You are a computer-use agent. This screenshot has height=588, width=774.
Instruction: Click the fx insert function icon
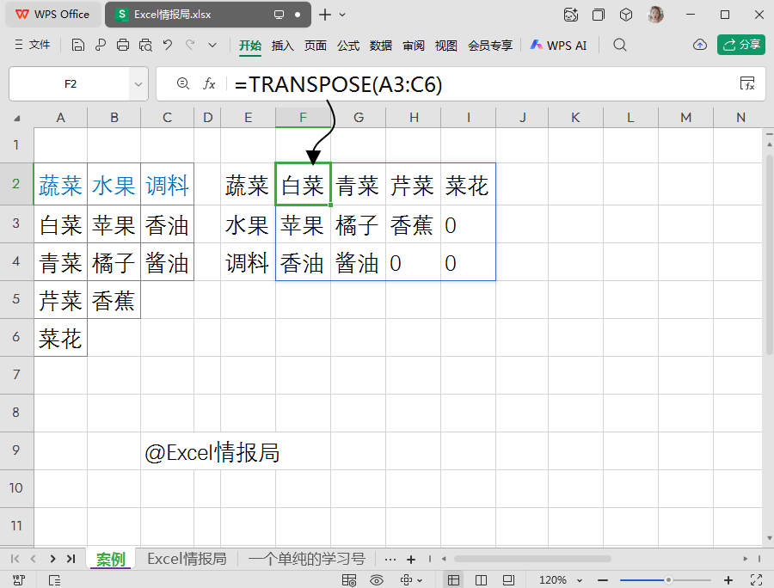(x=209, y=84)
